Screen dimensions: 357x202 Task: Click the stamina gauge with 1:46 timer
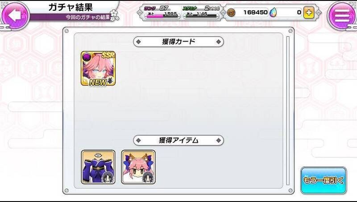(201, 16)
